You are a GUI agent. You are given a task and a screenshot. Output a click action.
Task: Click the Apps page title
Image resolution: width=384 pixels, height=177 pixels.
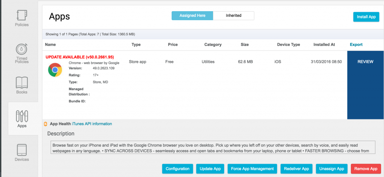click(x=60, y=16)
